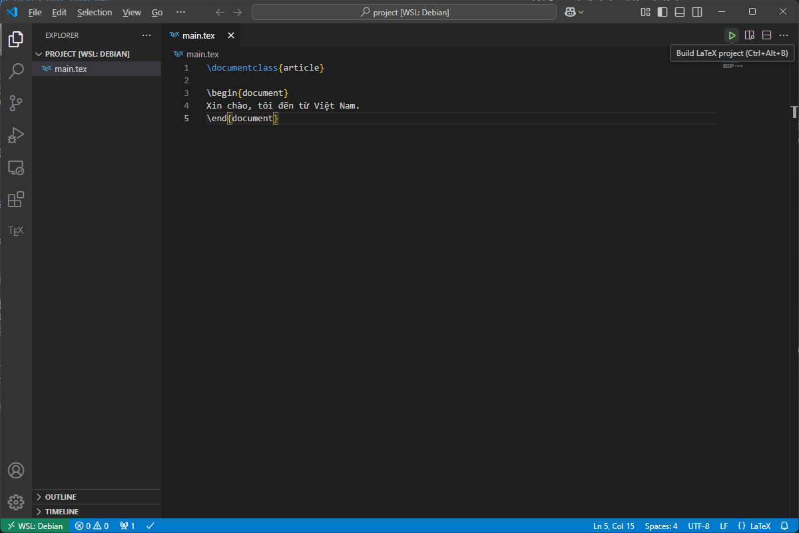
Task: Toggle the primary sidebar visibility
Action: click(661, 11)
